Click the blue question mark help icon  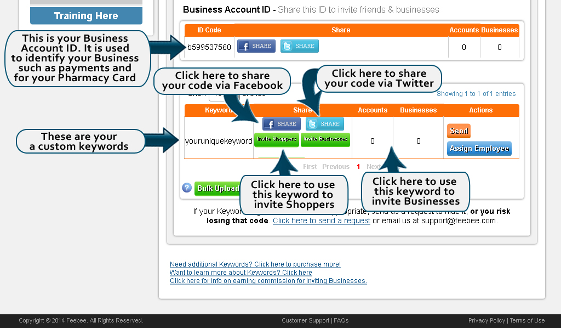(187, 188)
